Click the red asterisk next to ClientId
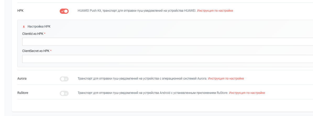This screenshot has height=116, width=313. pos(45,34)
